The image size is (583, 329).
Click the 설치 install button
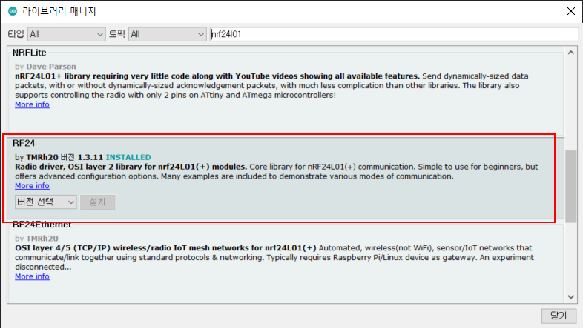click(x=97, y=202)
